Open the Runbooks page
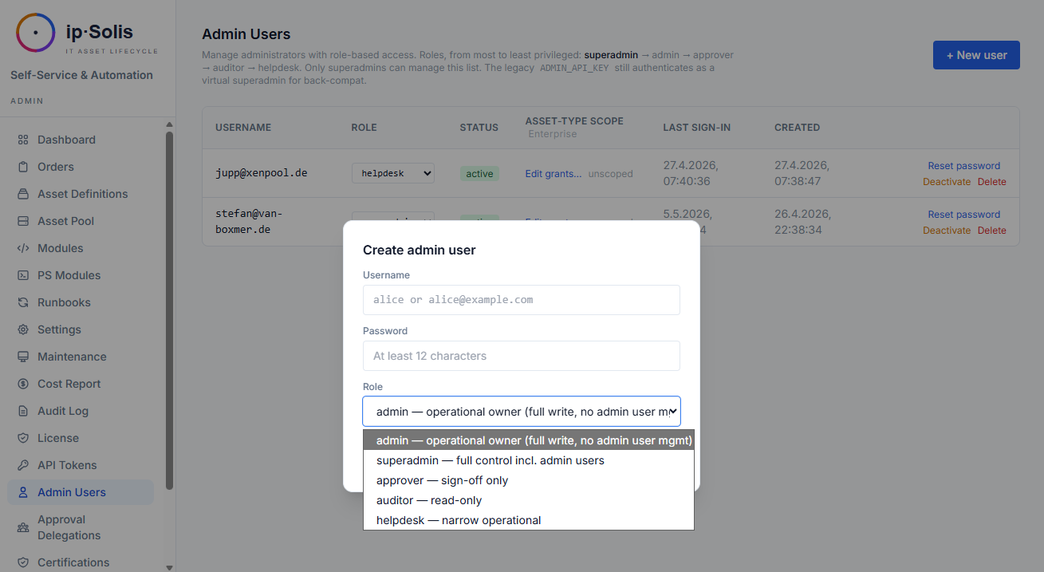Image resolution: width=1044 pixels, height=572 pixels. [x=81, y=302]
